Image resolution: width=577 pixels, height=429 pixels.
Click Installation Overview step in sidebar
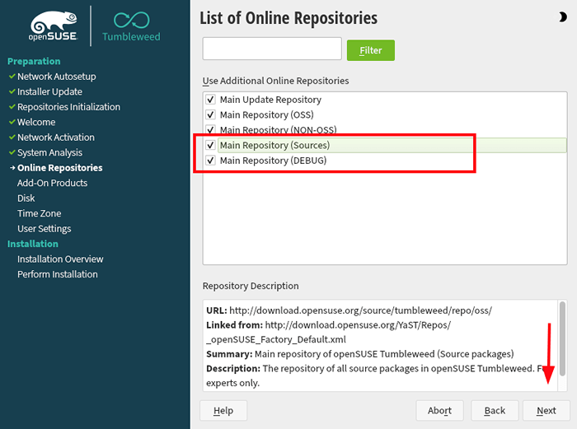tap(60, 259)
